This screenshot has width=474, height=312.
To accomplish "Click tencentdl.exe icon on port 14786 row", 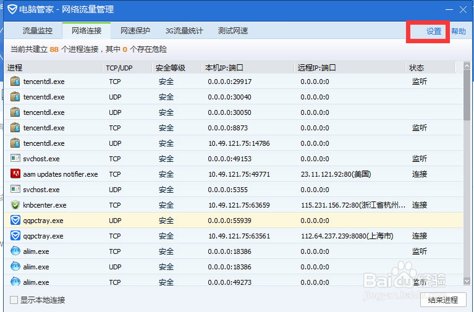I will pyautogui.click(x=15, y=143).
